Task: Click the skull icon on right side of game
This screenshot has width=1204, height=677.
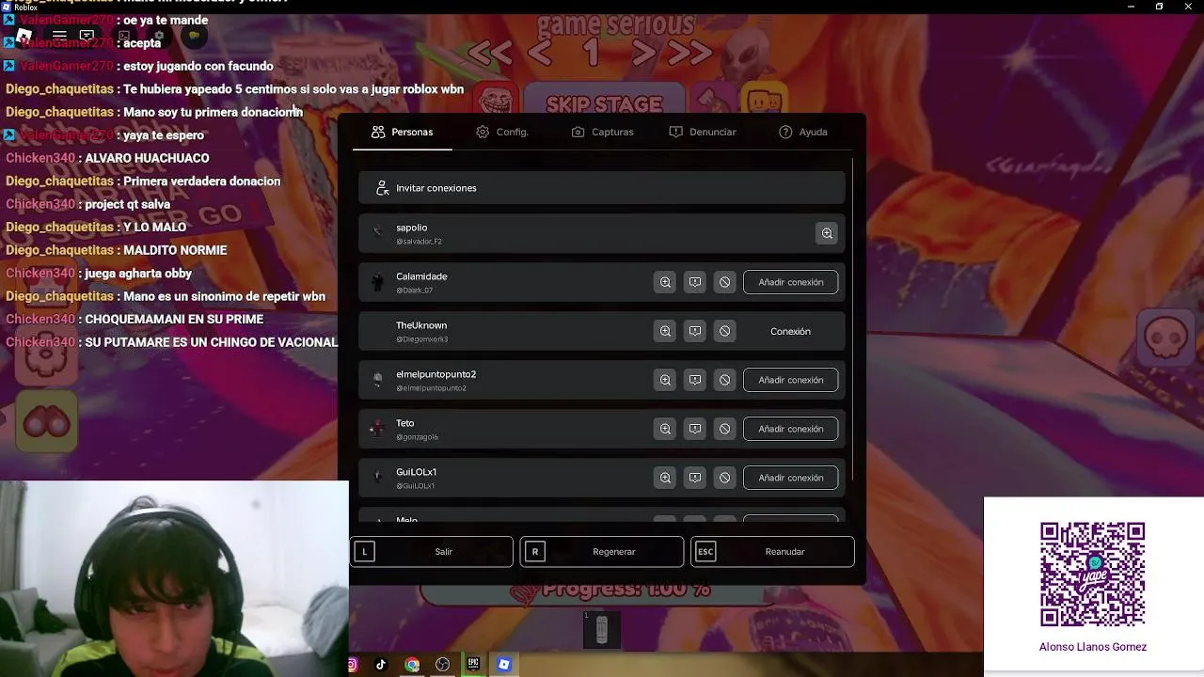Action: coord(1166,337)
